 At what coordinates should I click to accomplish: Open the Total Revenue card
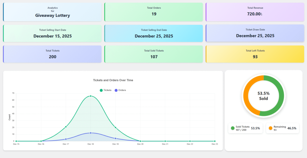pyautogui.click(x=255, y=12)
